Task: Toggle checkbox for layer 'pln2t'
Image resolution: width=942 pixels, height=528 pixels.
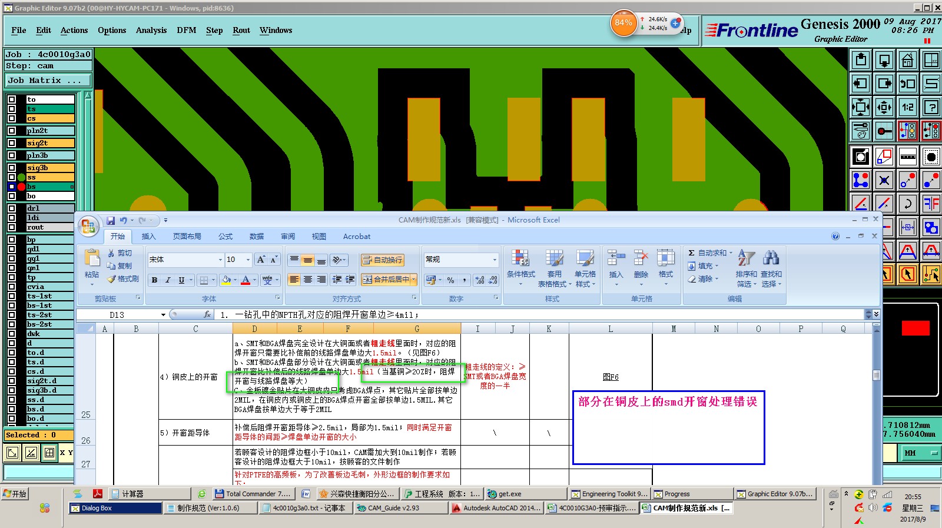Action: pyautogui.click(x=12, y=131)
